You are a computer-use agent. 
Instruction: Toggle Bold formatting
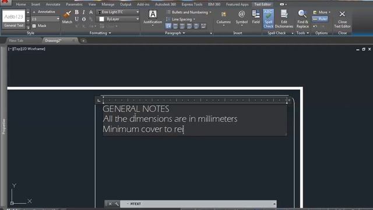pyautogui.click(x=76, y=12)
